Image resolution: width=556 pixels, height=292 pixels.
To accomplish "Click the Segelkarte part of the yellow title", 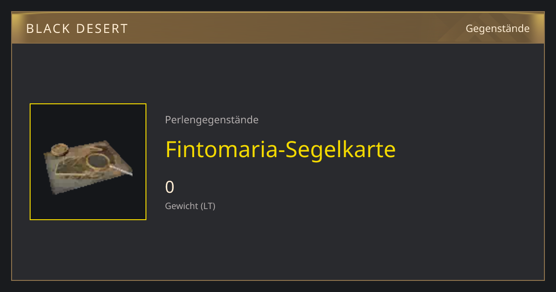I will (340, 149).
